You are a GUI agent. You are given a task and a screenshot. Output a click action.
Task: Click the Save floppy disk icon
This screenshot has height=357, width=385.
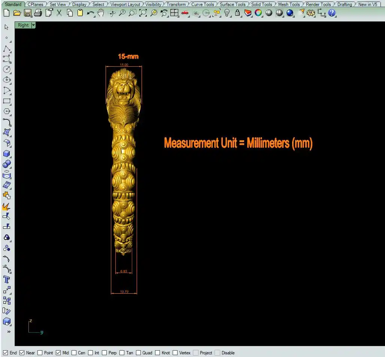[27, 13]
